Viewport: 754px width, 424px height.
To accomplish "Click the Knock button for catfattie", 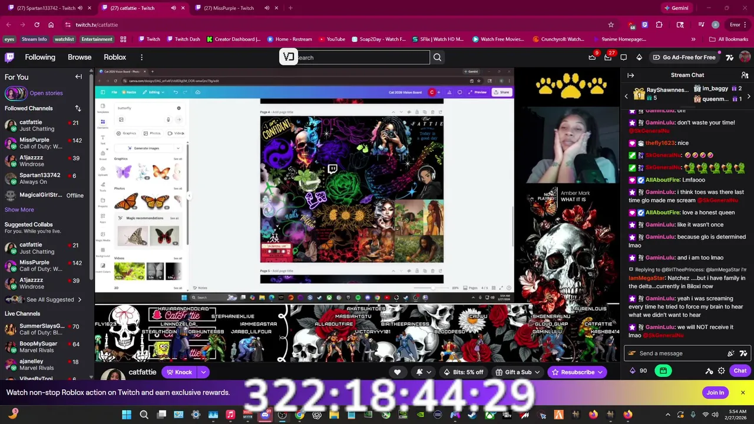I will coord(180,372).
